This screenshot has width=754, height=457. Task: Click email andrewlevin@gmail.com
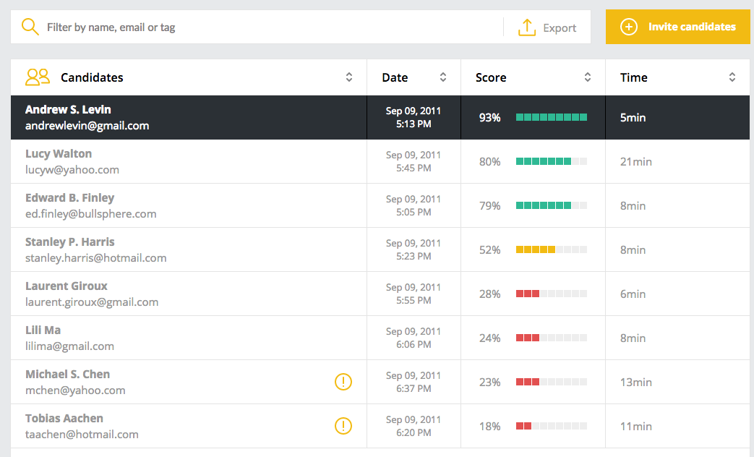pyautogui.click(x=87, y=126)
